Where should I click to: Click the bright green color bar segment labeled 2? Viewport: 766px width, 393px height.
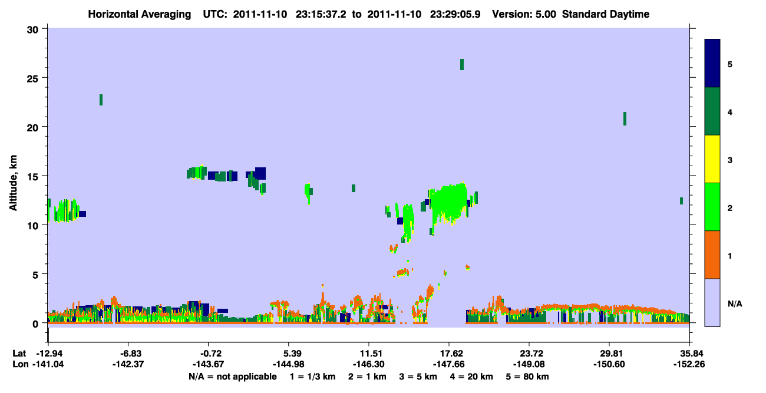click(712, 207)
